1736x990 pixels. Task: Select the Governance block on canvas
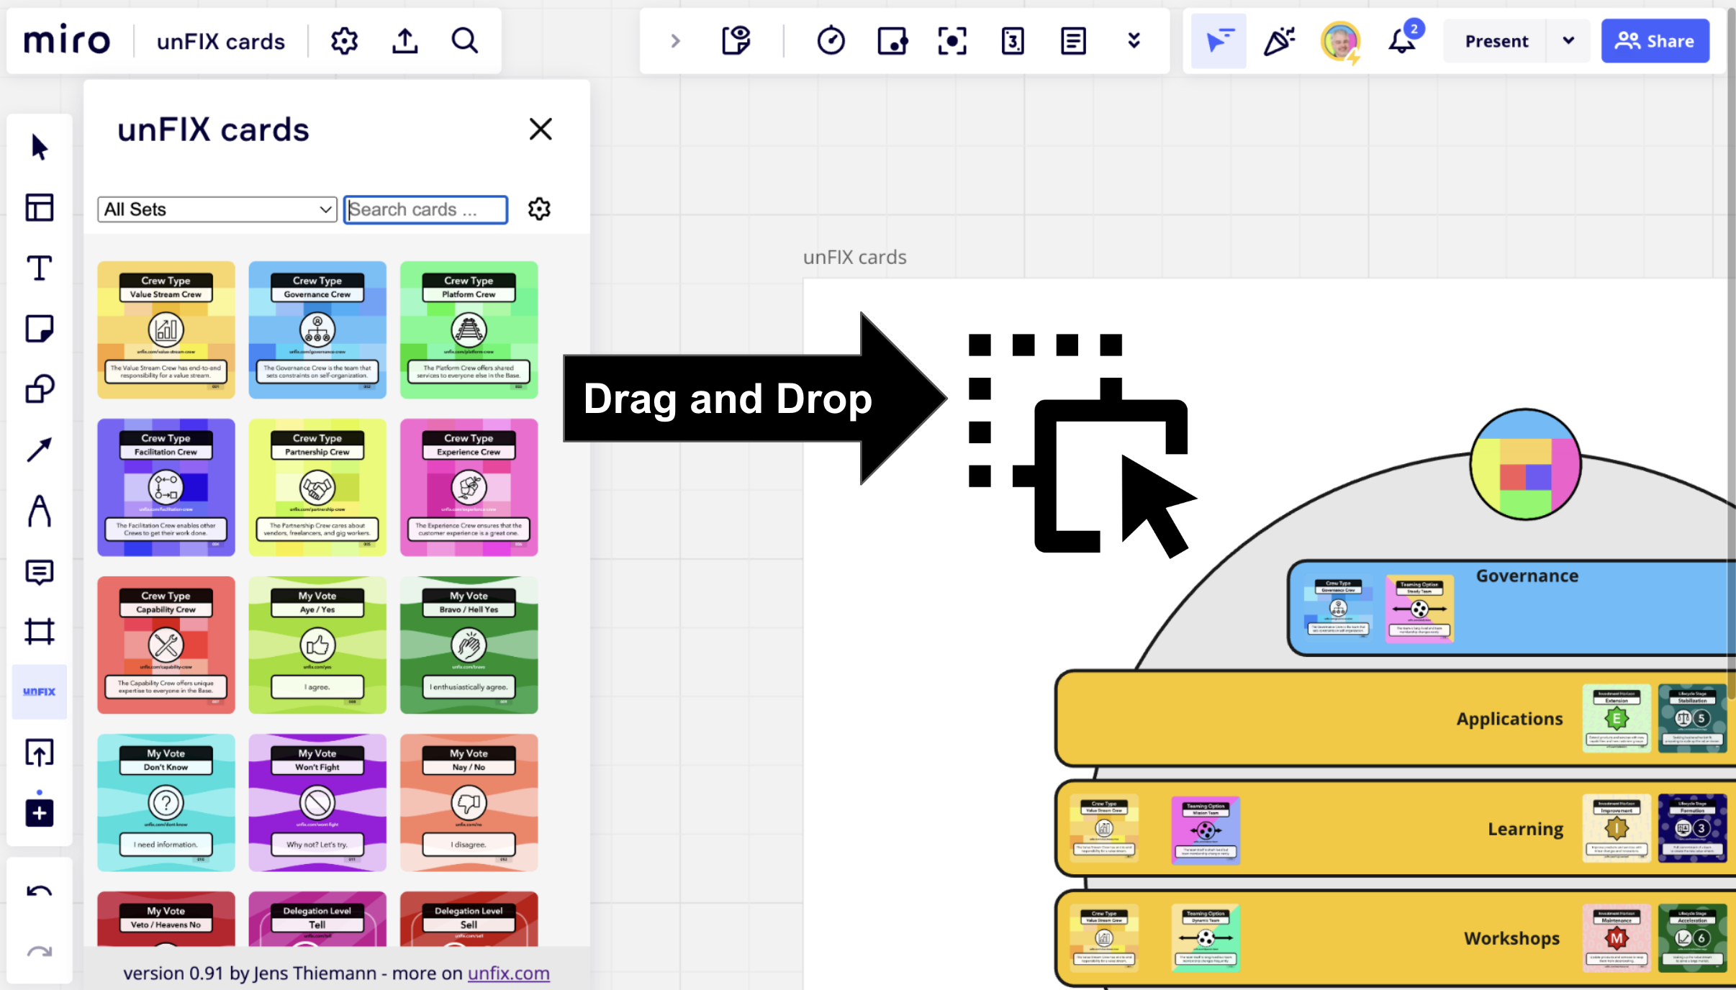(x=1512, y=609)
